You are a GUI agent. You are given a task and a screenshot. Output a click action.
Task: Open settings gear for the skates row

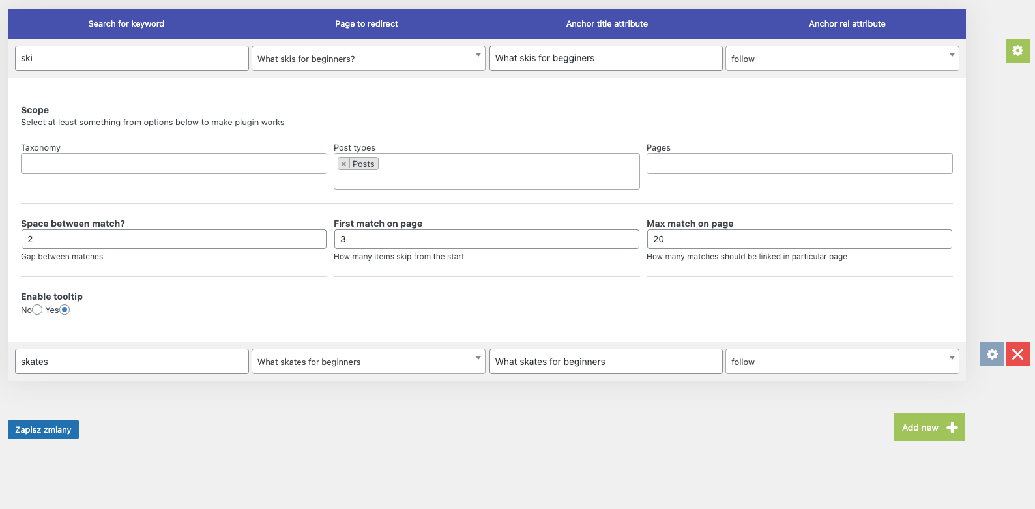[x=992, y=355]
